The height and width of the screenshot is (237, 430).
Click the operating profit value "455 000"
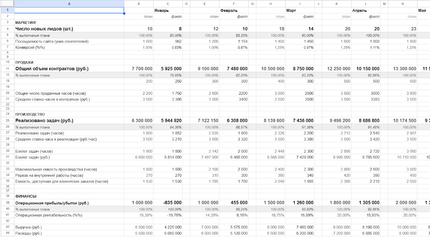tap(234, 203)
